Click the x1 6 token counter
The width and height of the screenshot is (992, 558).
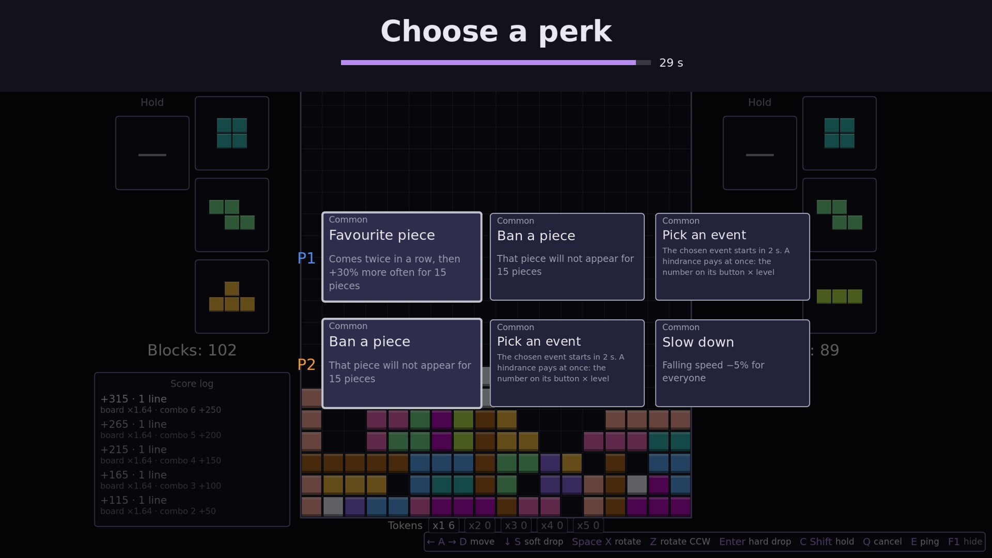[443, 525]
